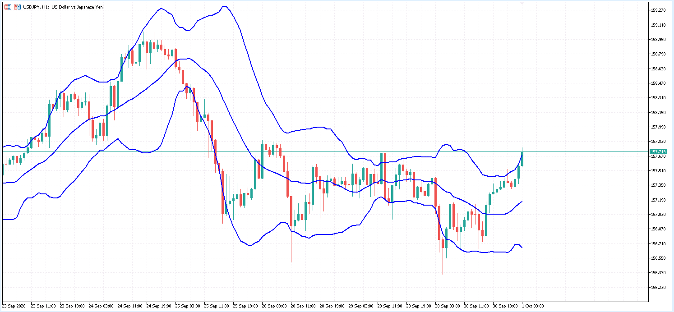This screenshot has height=312, width=674.
Task: Click the current price label 157.719
Action: 658,152
